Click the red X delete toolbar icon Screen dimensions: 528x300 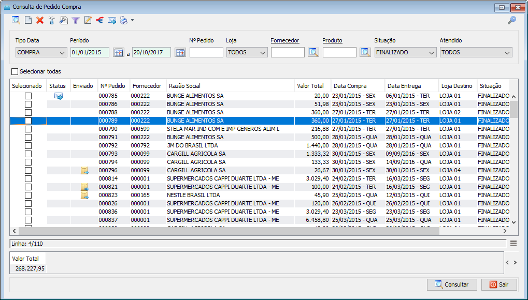[x=40, y=20]
